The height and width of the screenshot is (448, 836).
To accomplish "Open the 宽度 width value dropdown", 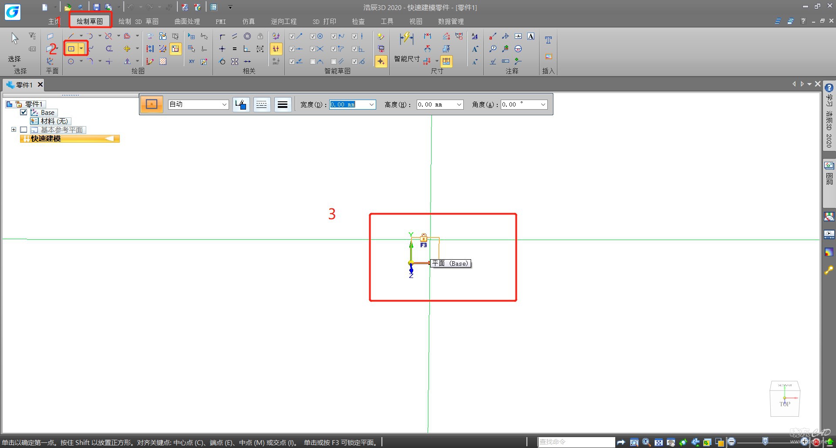I will pyautogui.click(x=371, y=104).
